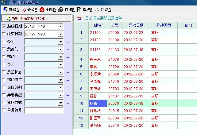Expand the 离职方式 dropdown arrow
The height and width of the screenshot is (135, 197).
60,103
